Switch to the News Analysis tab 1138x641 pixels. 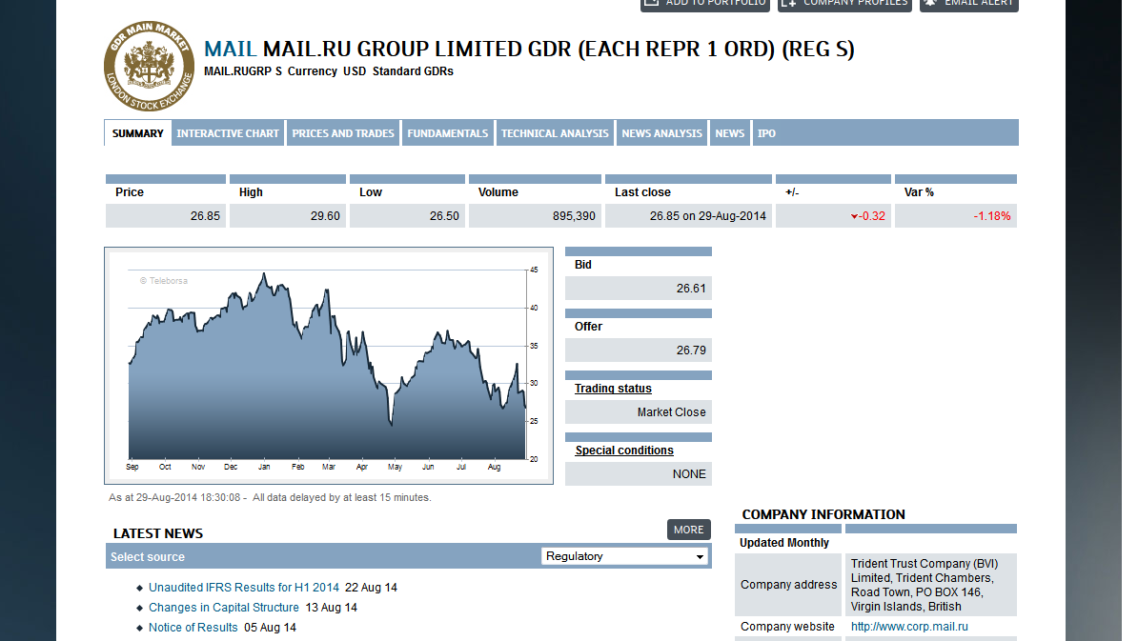[x=661, y=133]
